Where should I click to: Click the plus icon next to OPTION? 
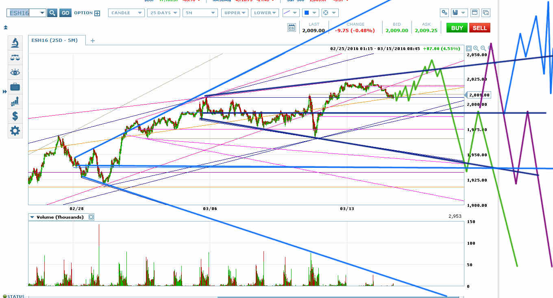97,13
